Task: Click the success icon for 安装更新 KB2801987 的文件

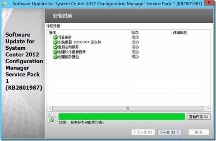Action: 55,42
